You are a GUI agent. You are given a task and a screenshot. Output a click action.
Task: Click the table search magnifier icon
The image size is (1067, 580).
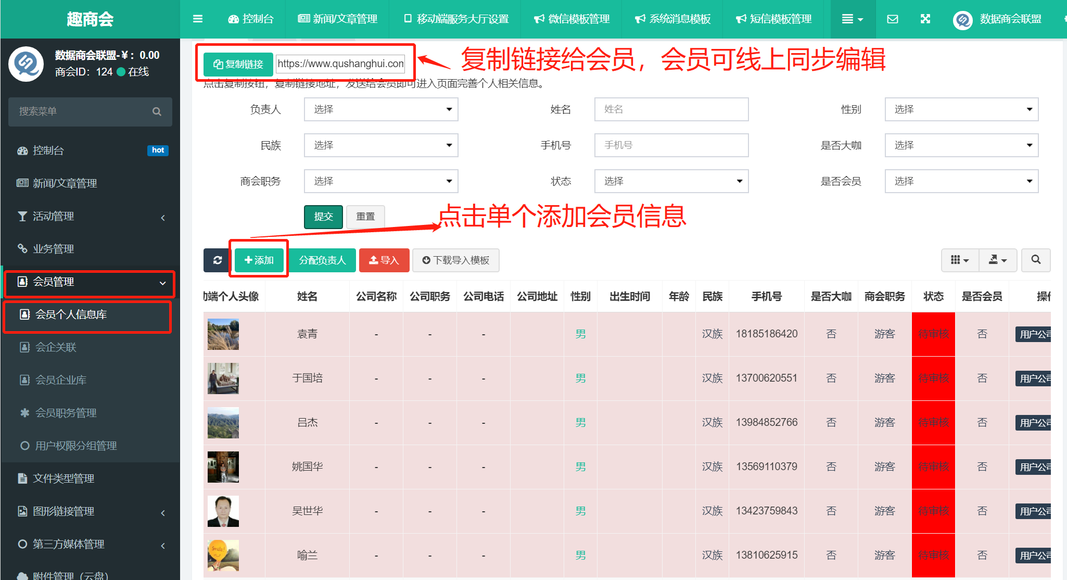click(x=1035, y=260)
